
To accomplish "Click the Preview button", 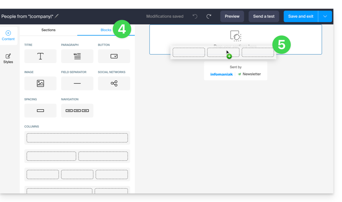I will (232, 16).
